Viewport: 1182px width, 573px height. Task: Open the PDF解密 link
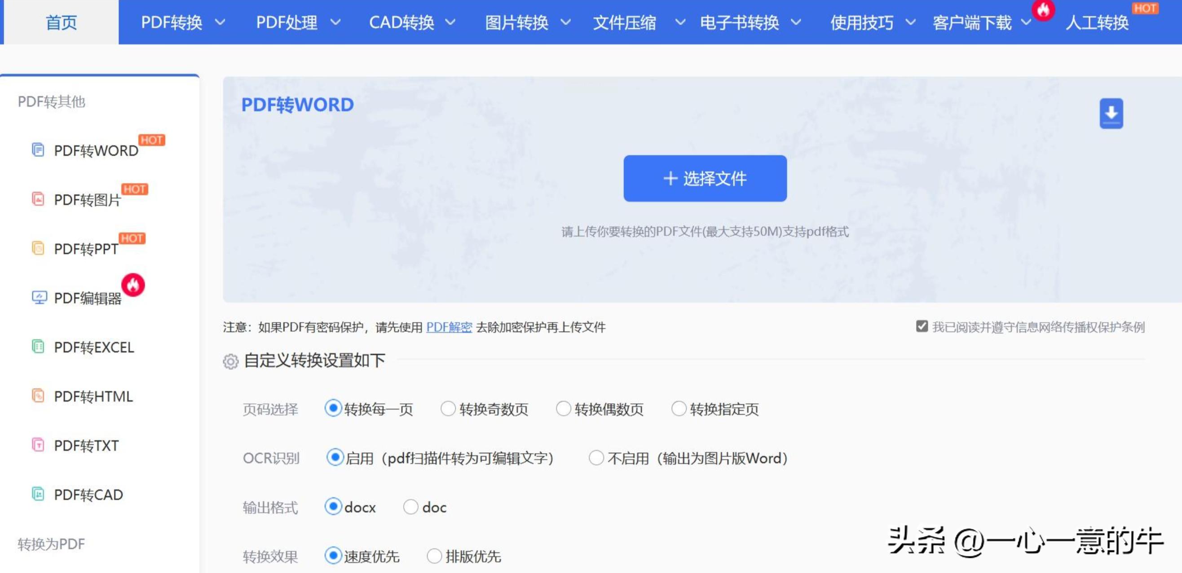449,327
